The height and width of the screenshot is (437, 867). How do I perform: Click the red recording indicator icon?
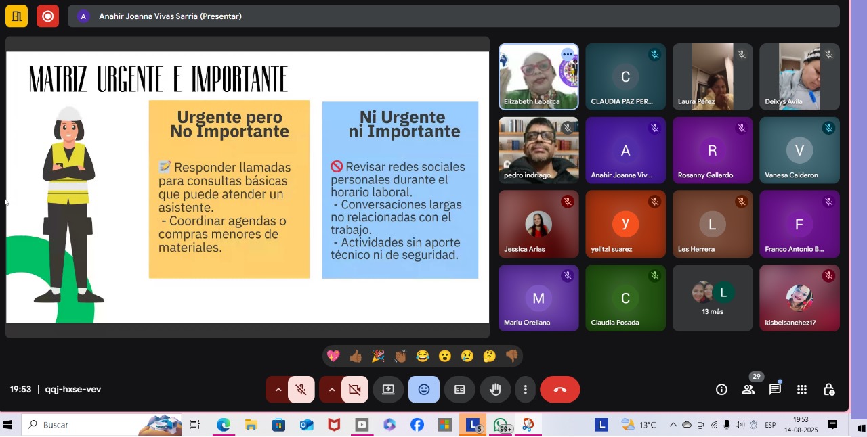47,16
